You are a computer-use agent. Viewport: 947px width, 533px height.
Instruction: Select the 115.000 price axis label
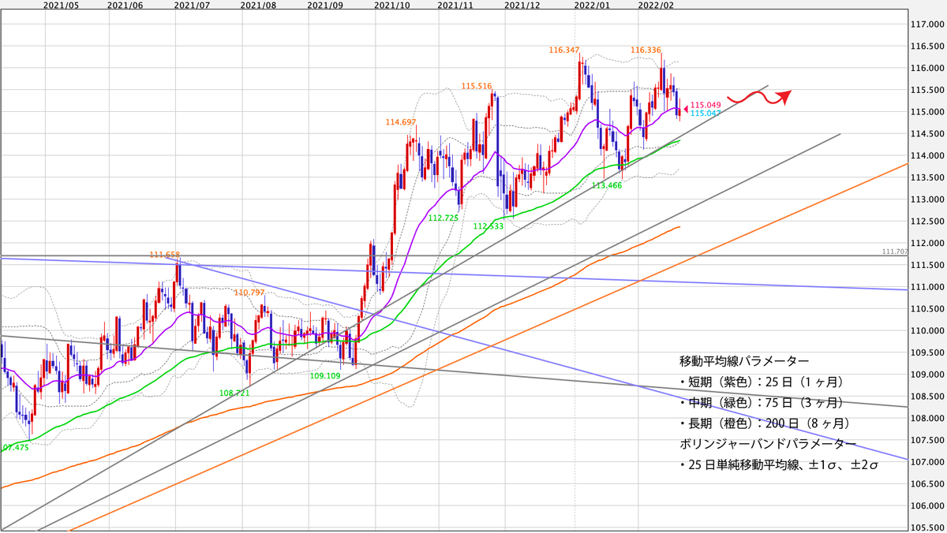926,112
